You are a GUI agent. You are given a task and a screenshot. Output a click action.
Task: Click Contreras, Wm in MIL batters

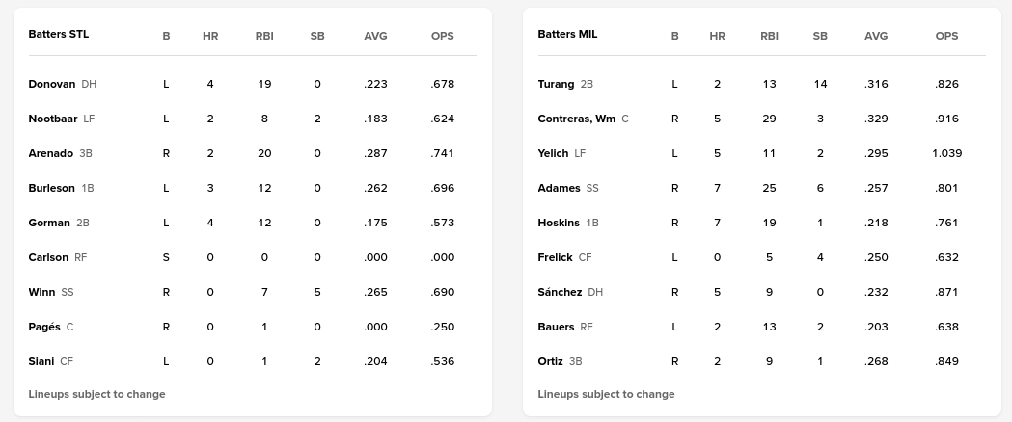point(576,119)
